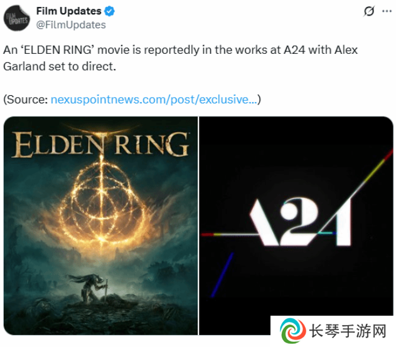Click the red streak left of A24 logo
Viewport: 396px width, 347px height.
tap(208, 234)
